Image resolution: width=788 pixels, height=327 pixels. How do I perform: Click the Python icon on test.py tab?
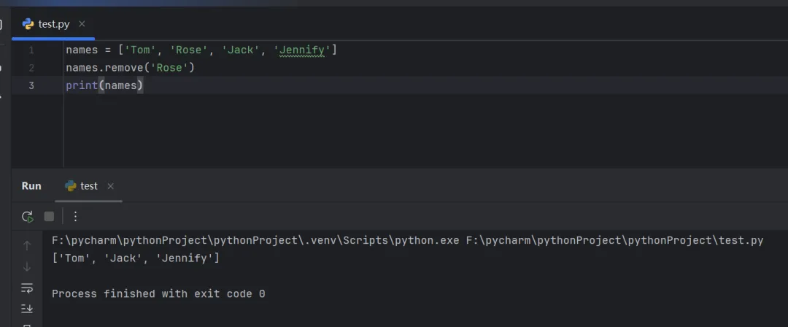coord(28,24)
